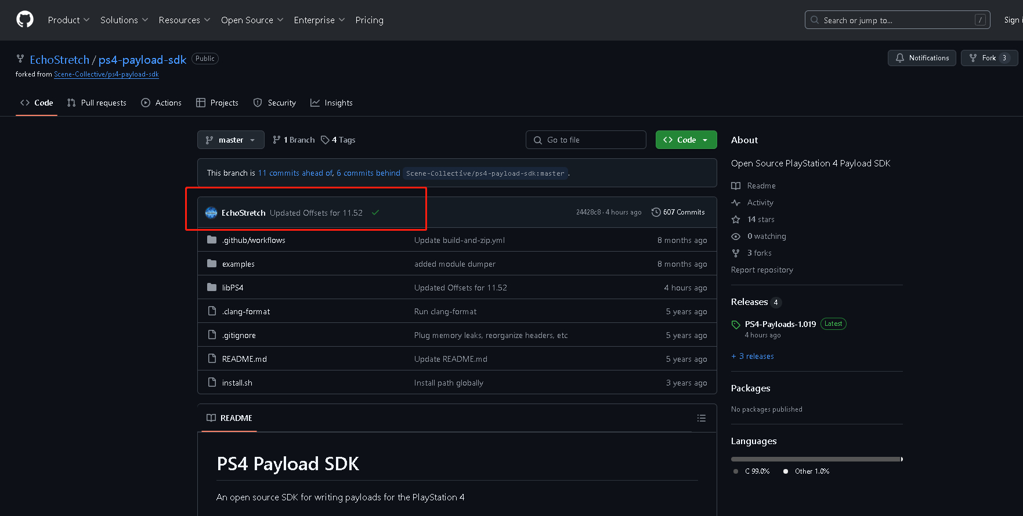This screenshot has height=516, width=1023.
Task: Open the C 99.0% language link
Action: point(752,471)
